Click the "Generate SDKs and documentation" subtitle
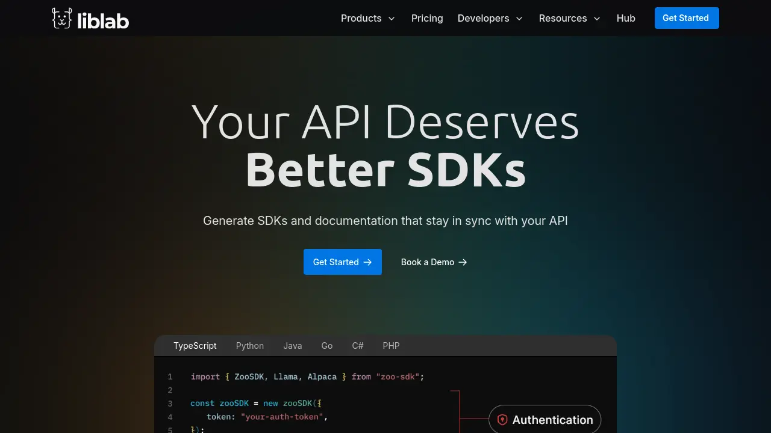771x433 pixels. (385, 221)
